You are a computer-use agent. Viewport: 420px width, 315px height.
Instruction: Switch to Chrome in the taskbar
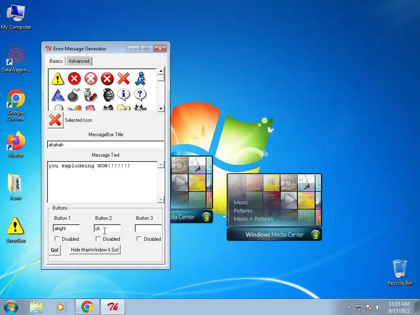pyautogui.click(x=87, y=307)
